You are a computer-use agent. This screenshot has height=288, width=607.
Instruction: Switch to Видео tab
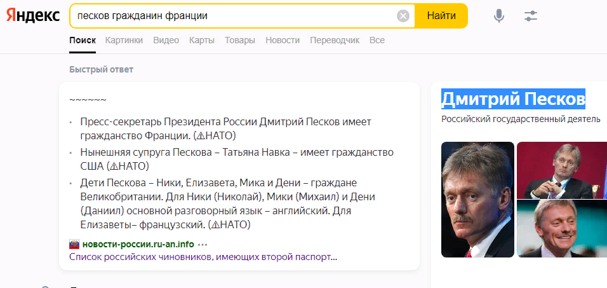(x=166, y=40)
